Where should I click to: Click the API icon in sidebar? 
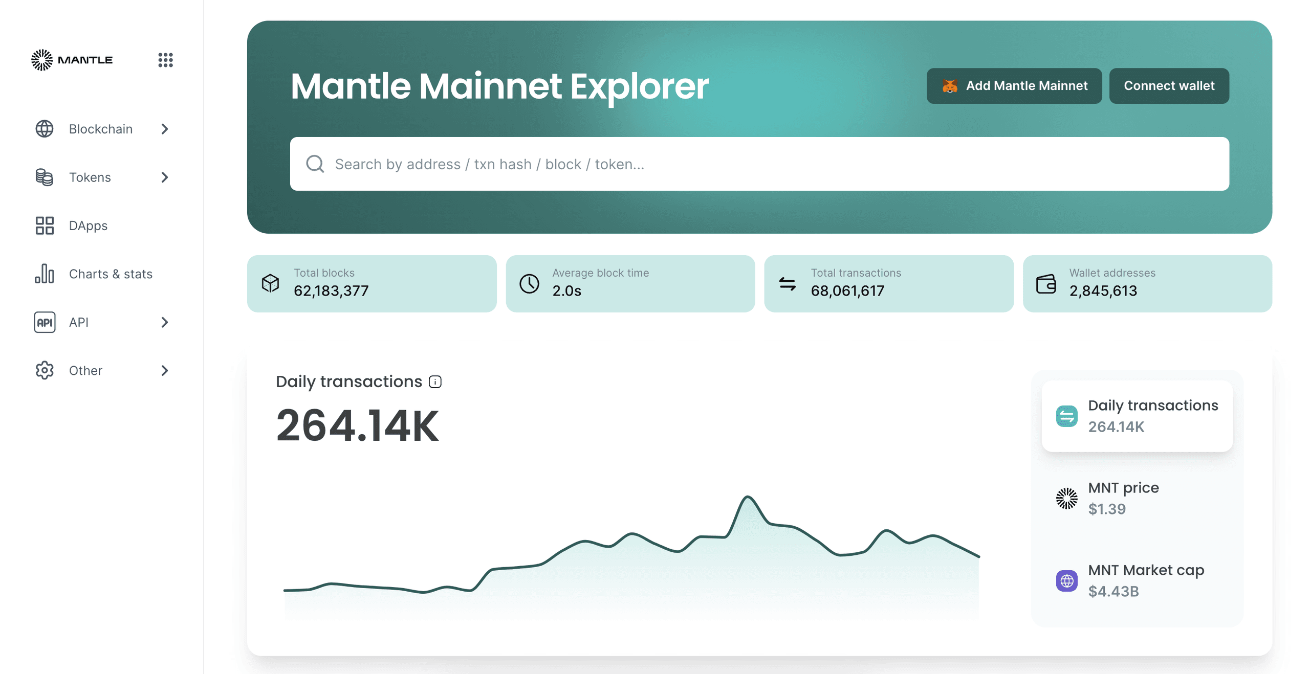[x=44, y=322]
